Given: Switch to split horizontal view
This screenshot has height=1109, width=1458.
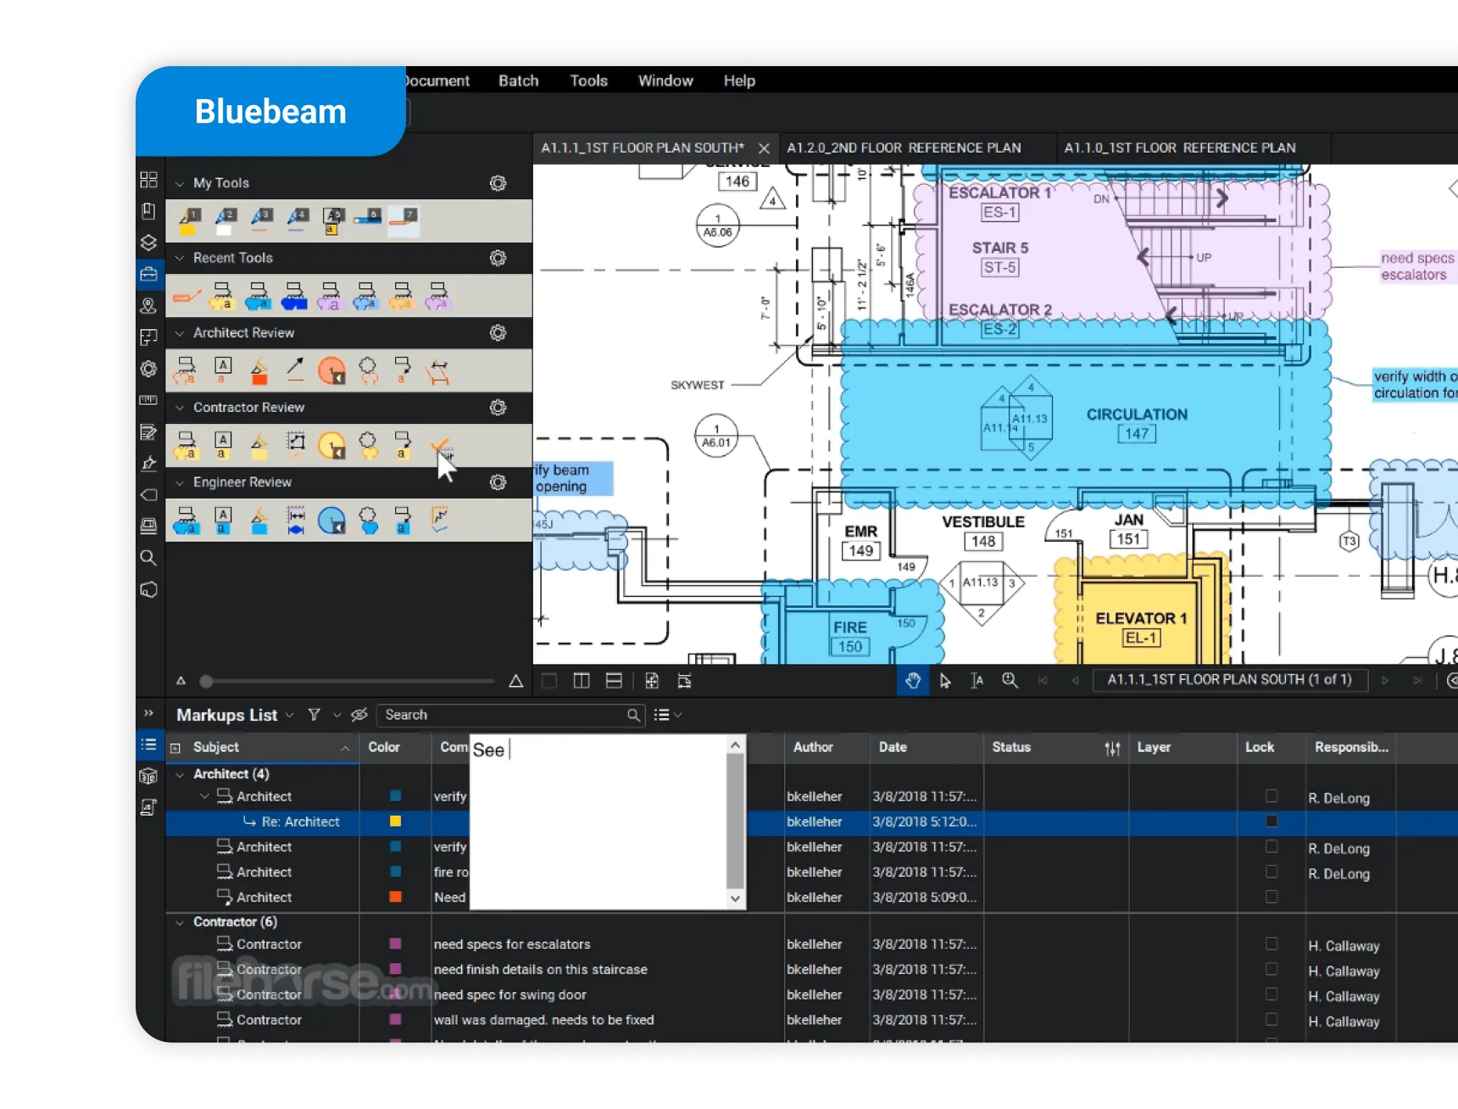Looking at the screenshot, I should coord(615,681).
